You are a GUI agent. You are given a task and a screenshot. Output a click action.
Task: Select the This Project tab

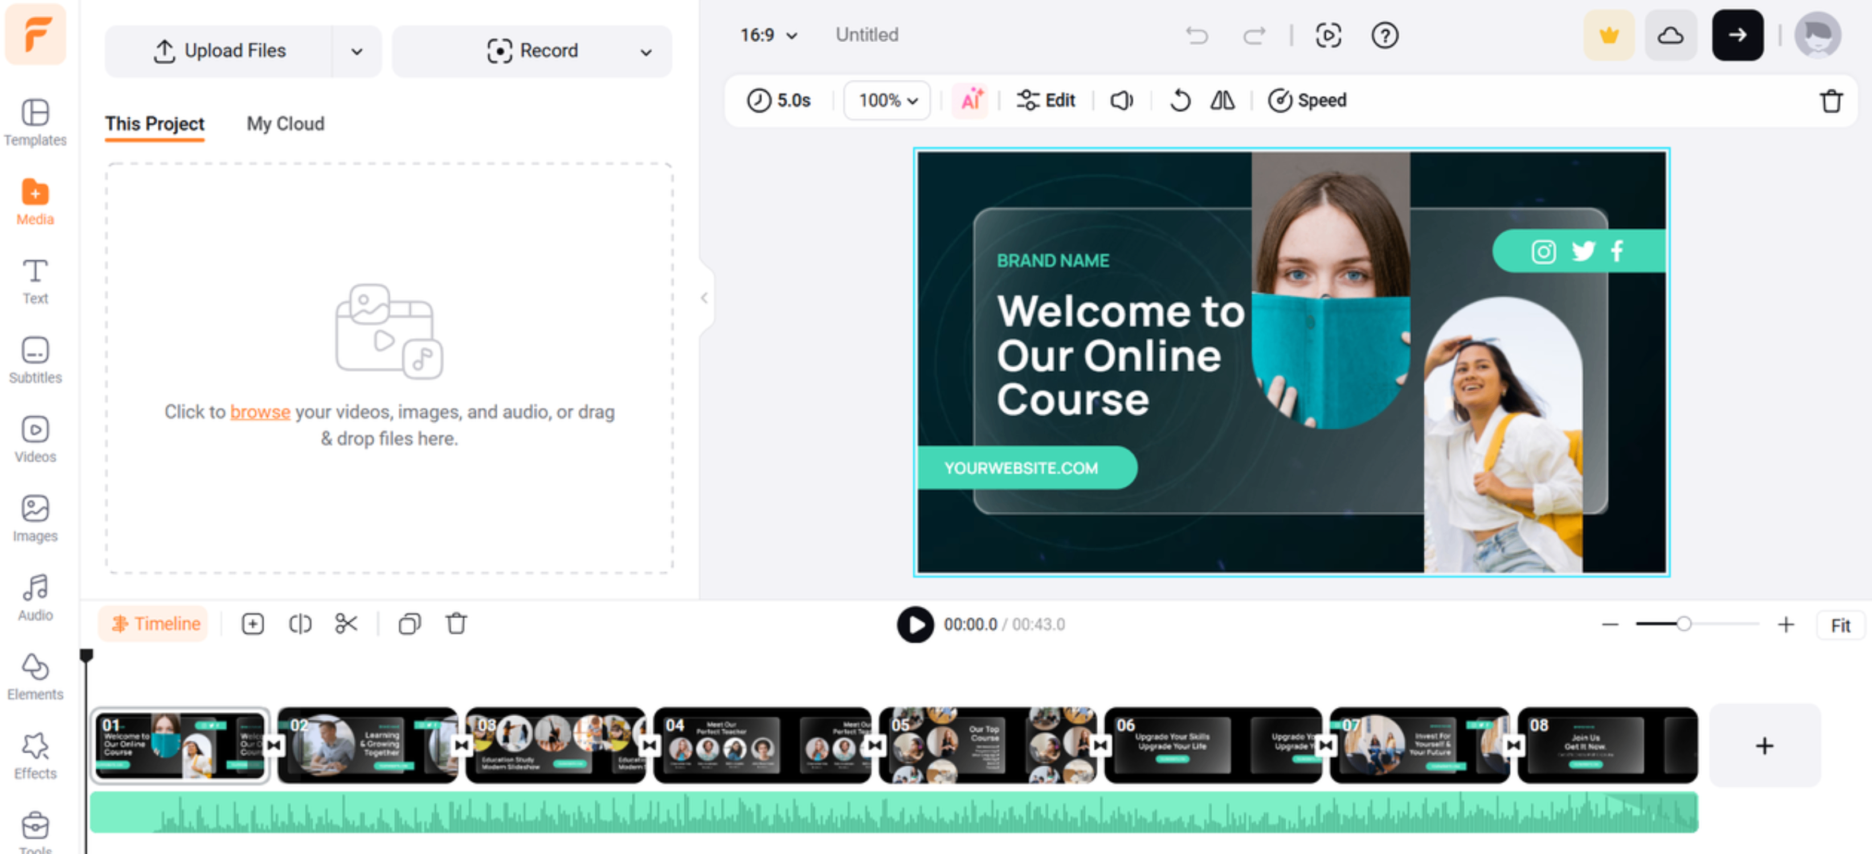(154, 124)
